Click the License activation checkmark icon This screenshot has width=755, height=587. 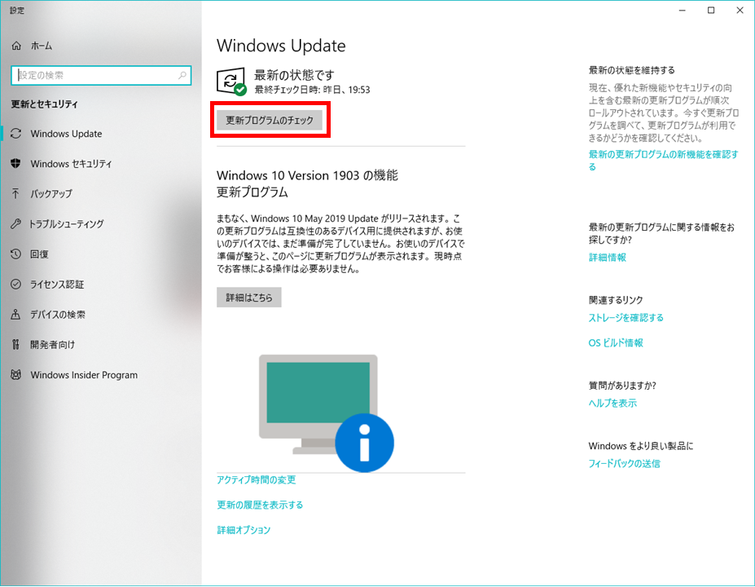click(16, 284)
